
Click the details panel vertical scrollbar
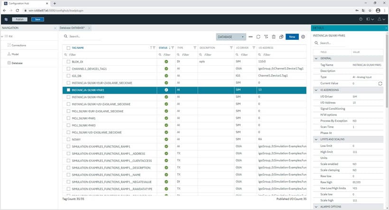(x=387, y=71)
